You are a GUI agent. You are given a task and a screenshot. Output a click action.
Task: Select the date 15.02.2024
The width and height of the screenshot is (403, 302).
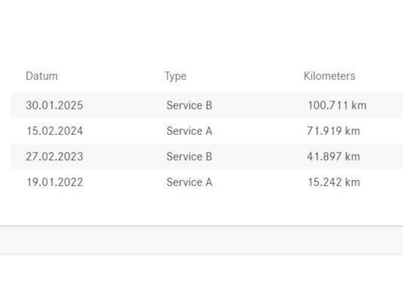54,131
